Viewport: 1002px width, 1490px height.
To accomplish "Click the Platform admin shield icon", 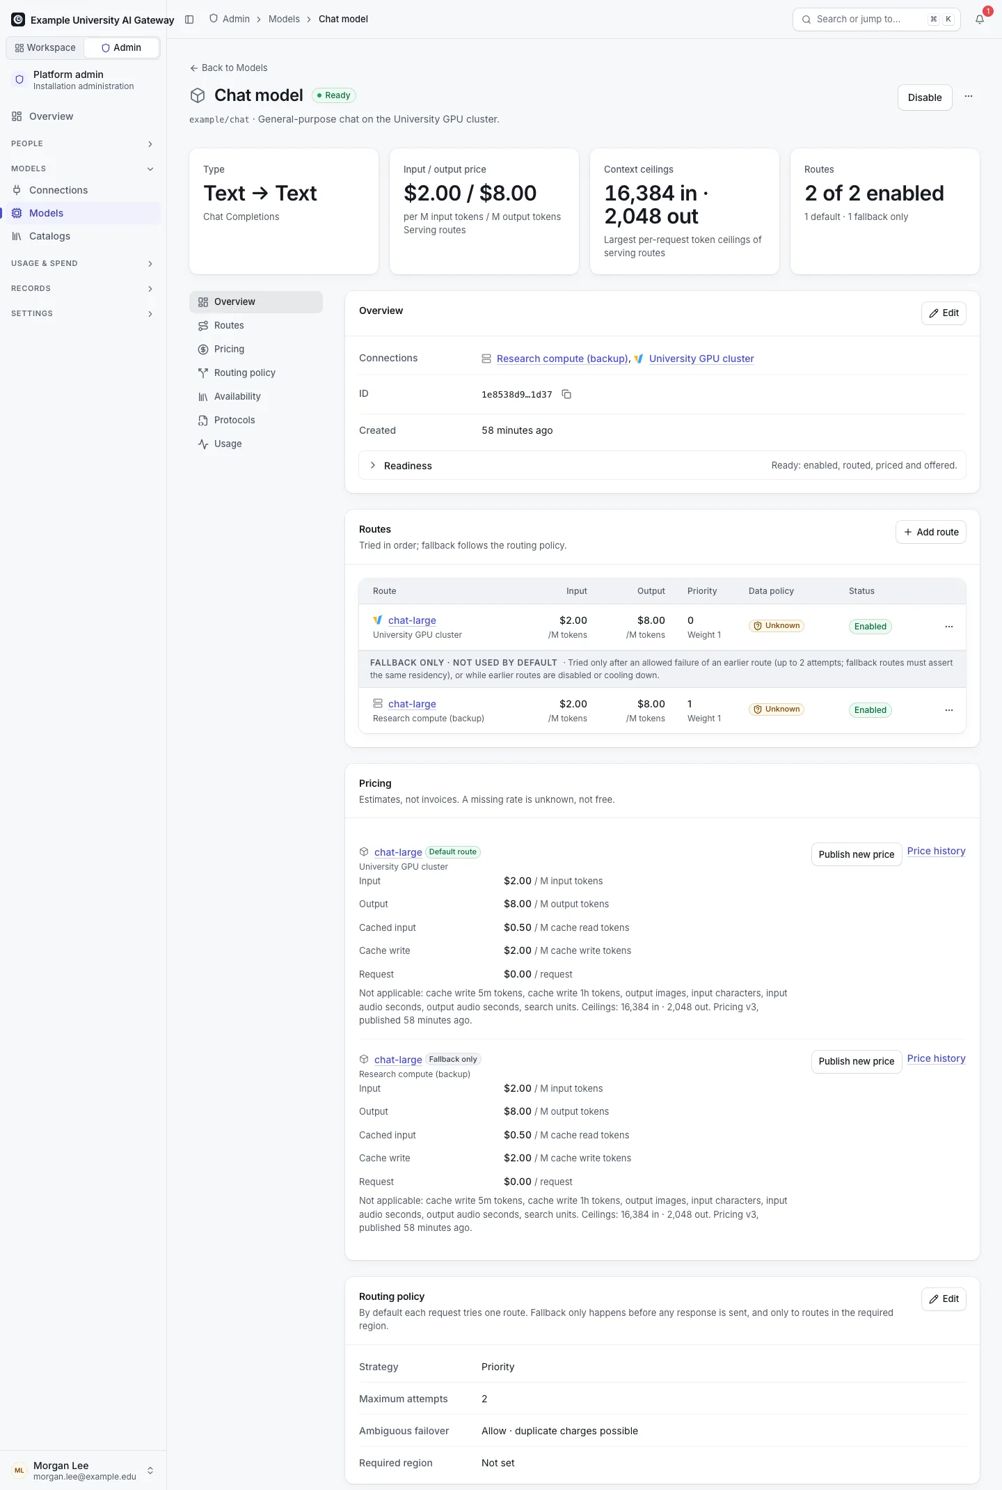I will click(19, 79).
